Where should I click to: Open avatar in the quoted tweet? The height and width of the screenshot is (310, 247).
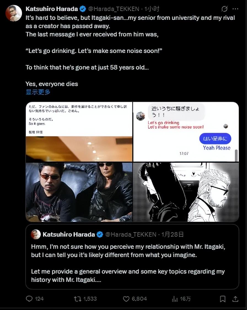36,234
